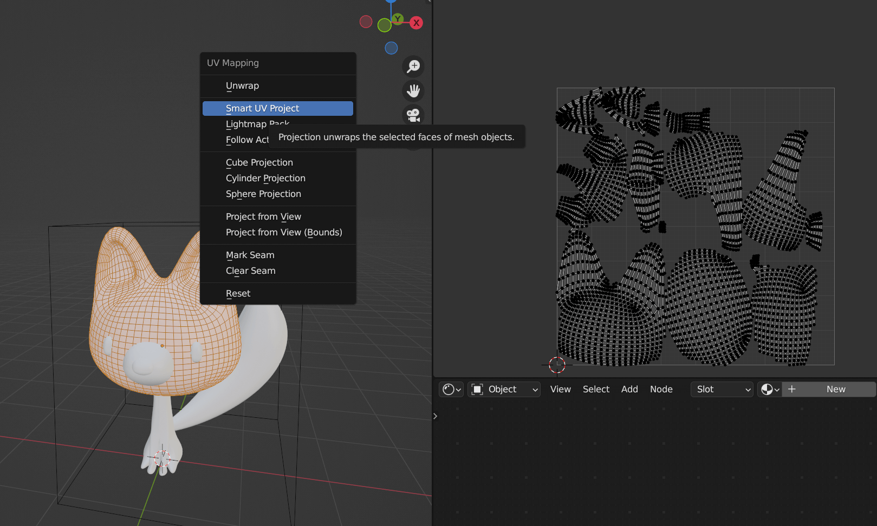Open the Select menu in node editor
877x526 pixels.
(x=596, y=389)
